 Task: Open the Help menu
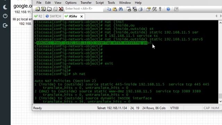click(x=138, y=3)
